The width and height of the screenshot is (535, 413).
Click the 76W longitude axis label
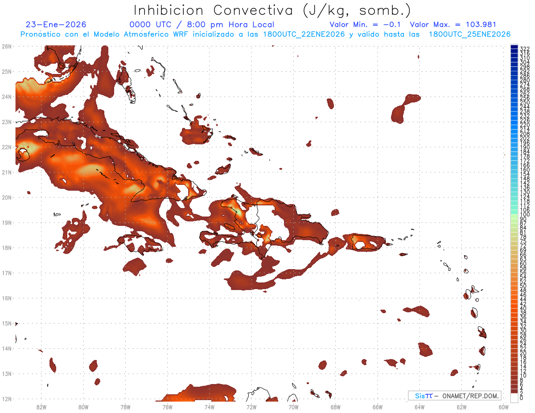coord(167,407)
